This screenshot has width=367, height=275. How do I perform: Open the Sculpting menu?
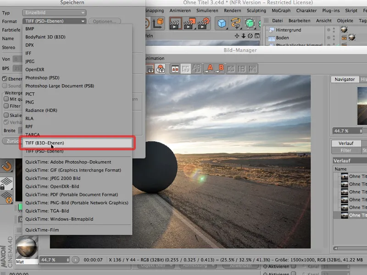[x=256, y=11]
